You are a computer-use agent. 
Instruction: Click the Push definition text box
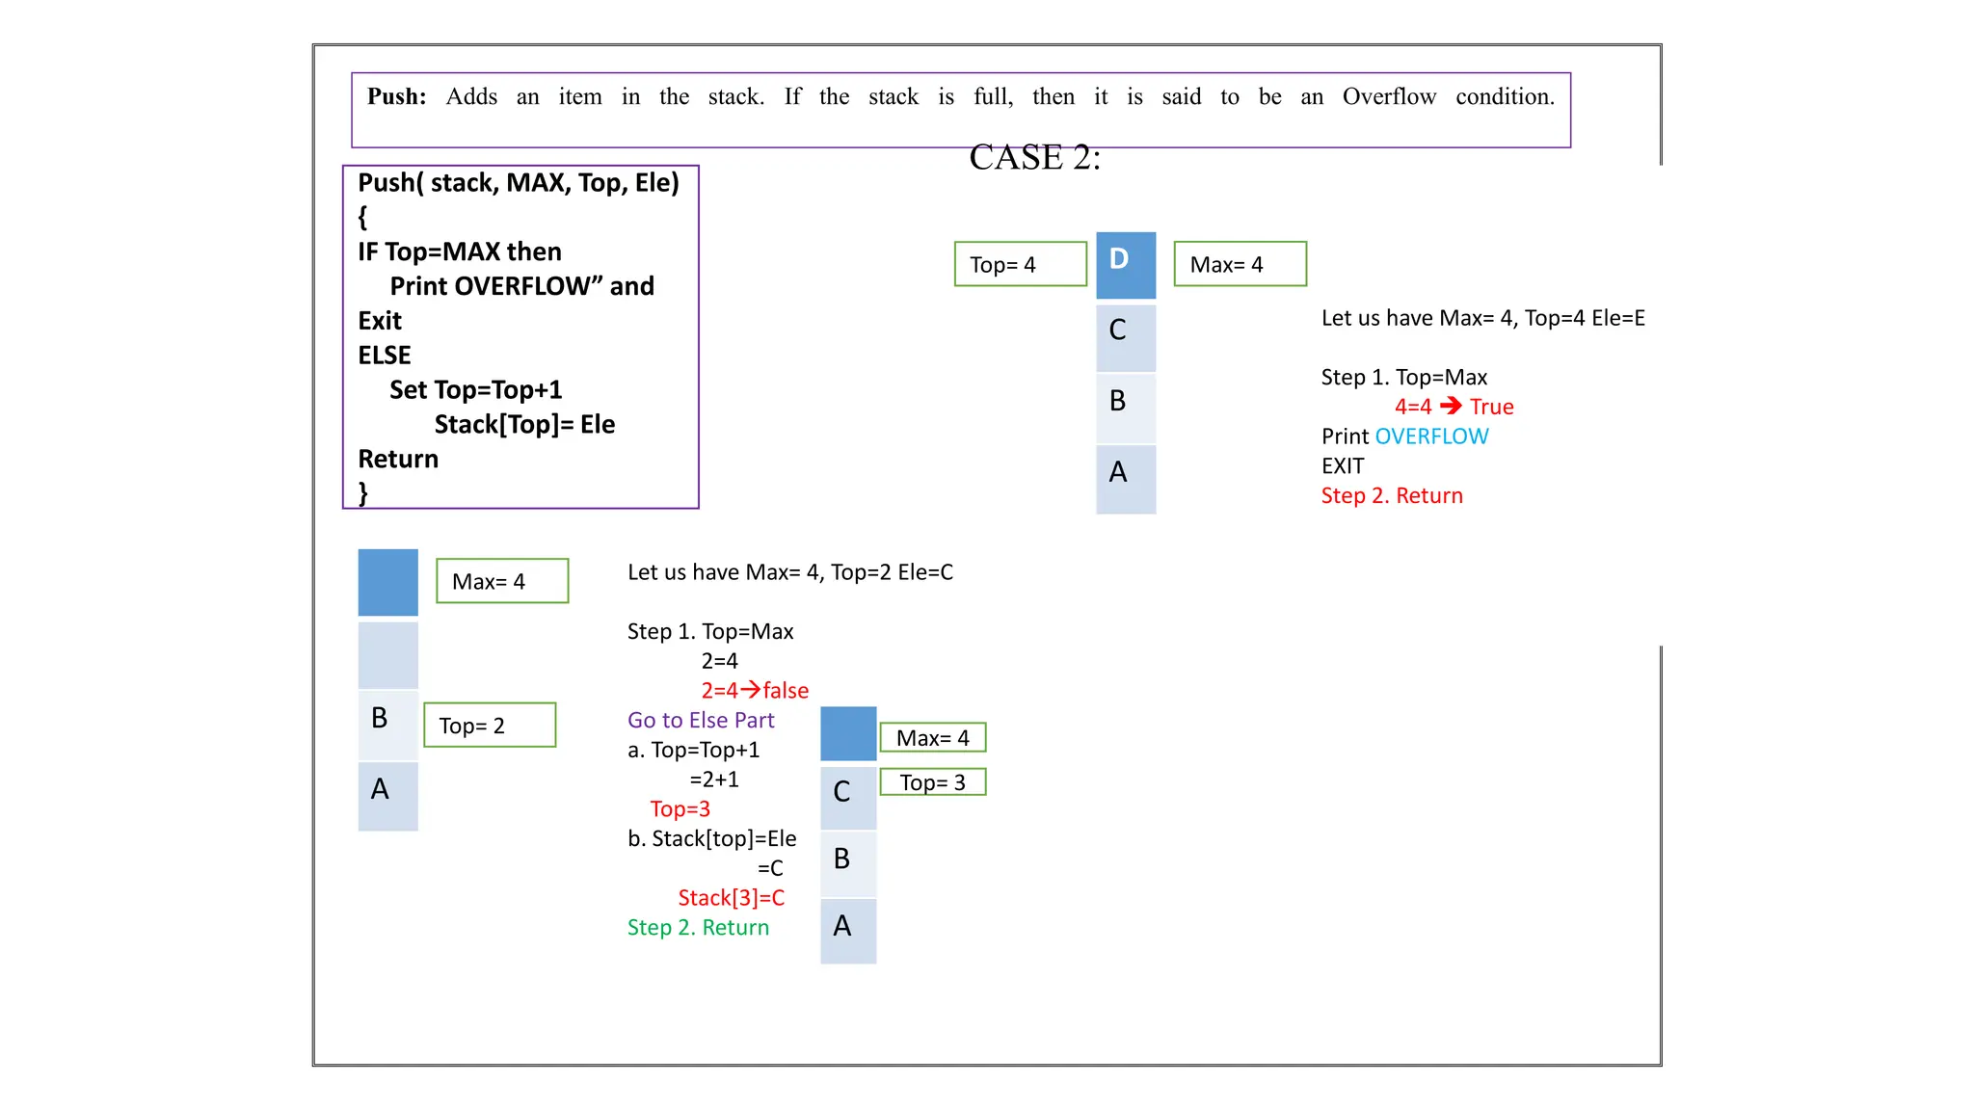pos(960,110)
